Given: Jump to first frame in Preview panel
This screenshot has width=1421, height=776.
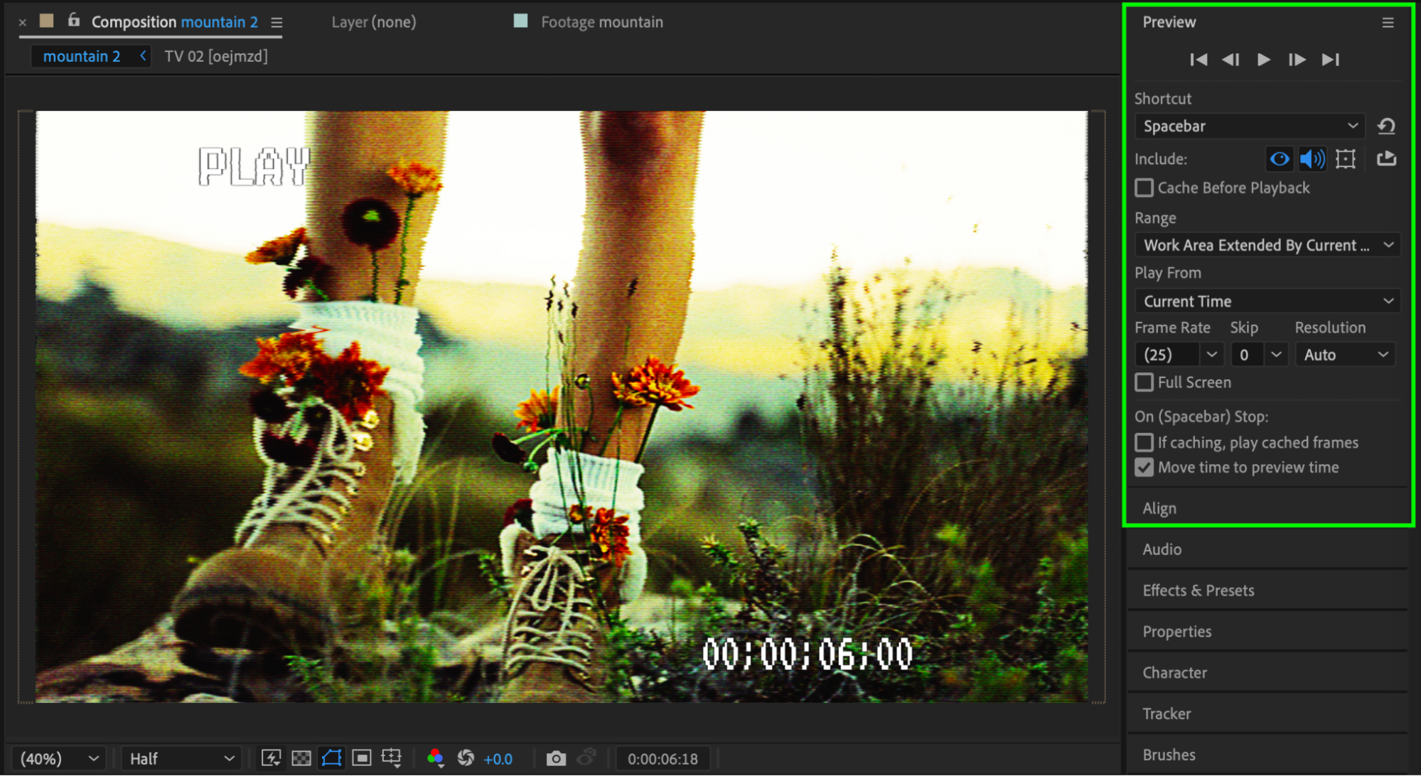Looking at the screenshot, I should click(1199, 60).
